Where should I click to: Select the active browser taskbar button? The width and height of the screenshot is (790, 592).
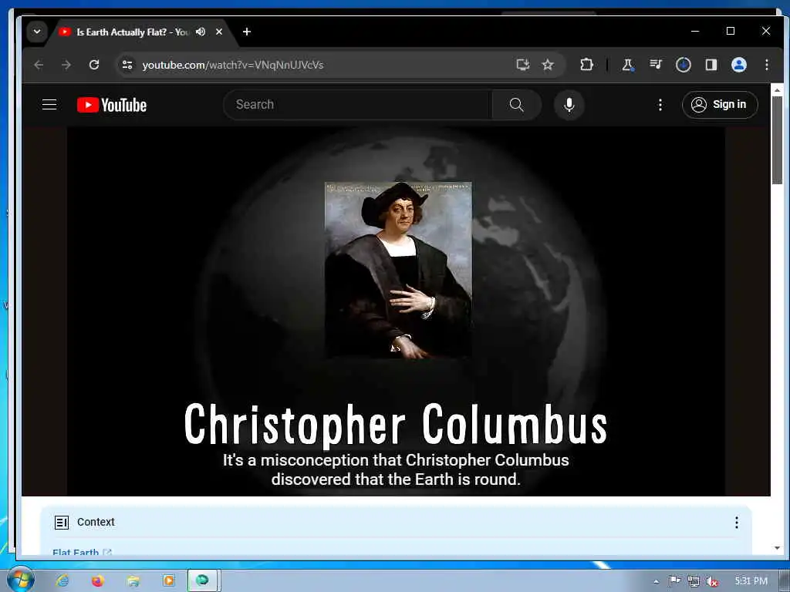click(x=203, y=580)
